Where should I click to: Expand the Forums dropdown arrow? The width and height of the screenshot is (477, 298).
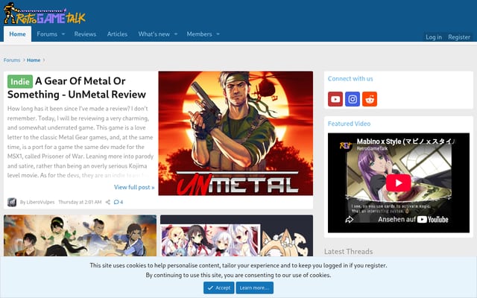point(63,34)
